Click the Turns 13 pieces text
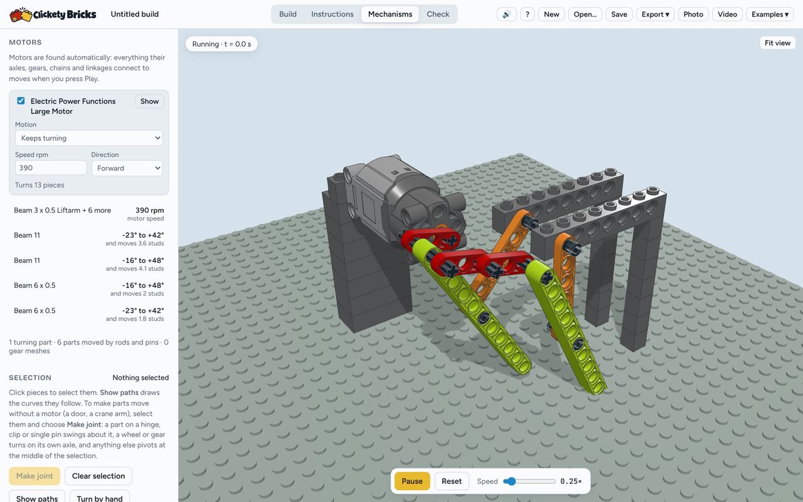This screenshot has height=502, width=803. point(40,185)
